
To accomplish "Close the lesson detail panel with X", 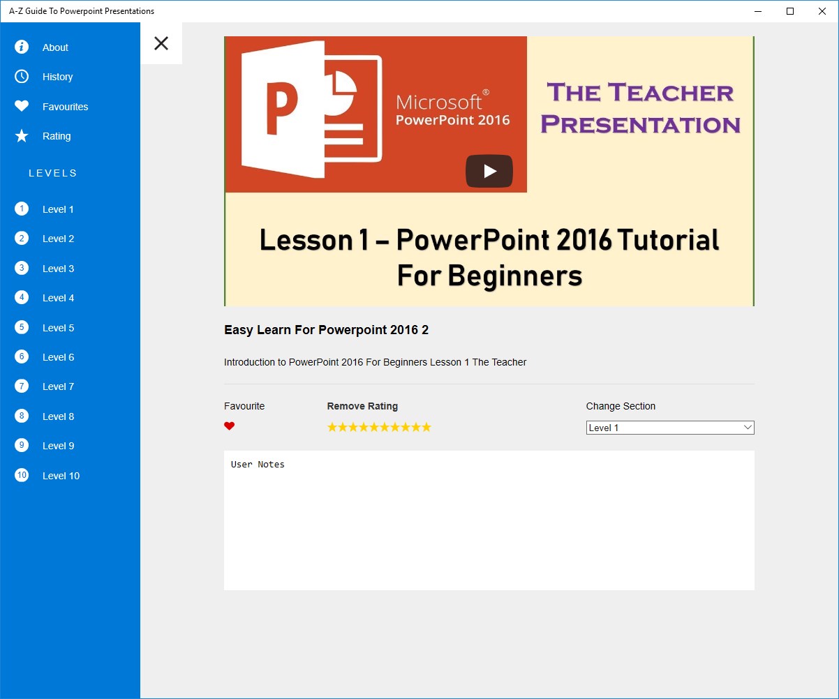I will click(161, 43).
